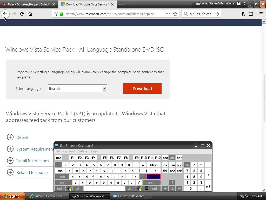This screenshot has height=200, width=266.
Task: Submit search with the go arrow
Action: (217, 14)
